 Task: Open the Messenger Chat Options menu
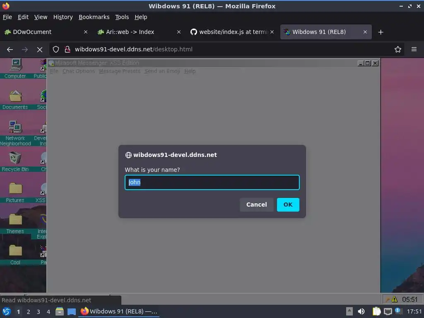click(x=79, y=71)
